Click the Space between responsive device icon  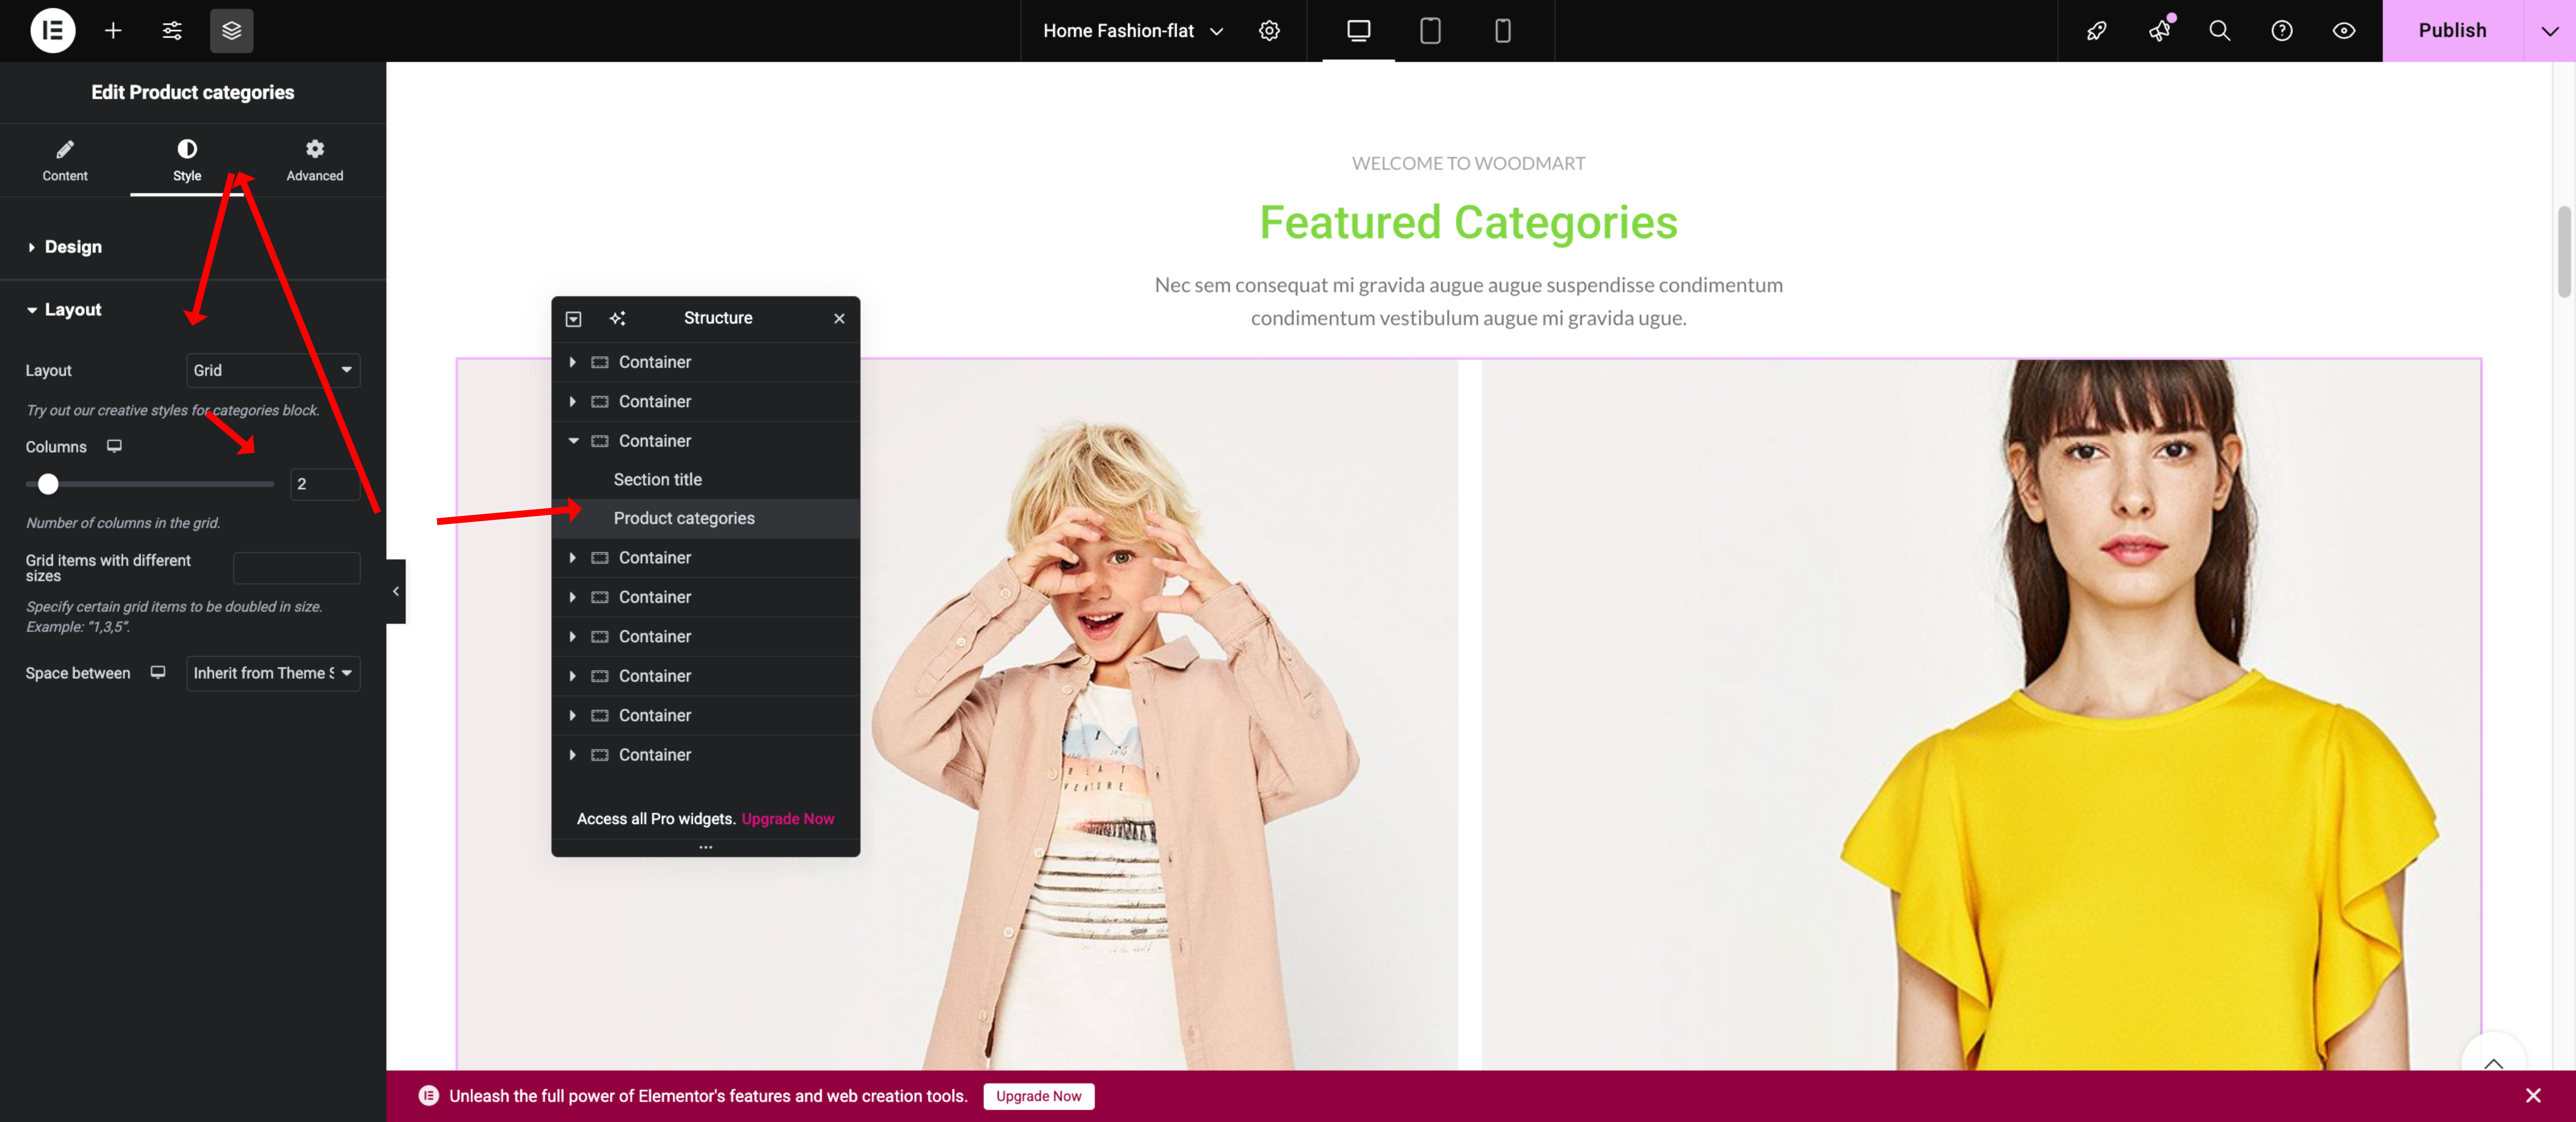click(x=158, y=672)
